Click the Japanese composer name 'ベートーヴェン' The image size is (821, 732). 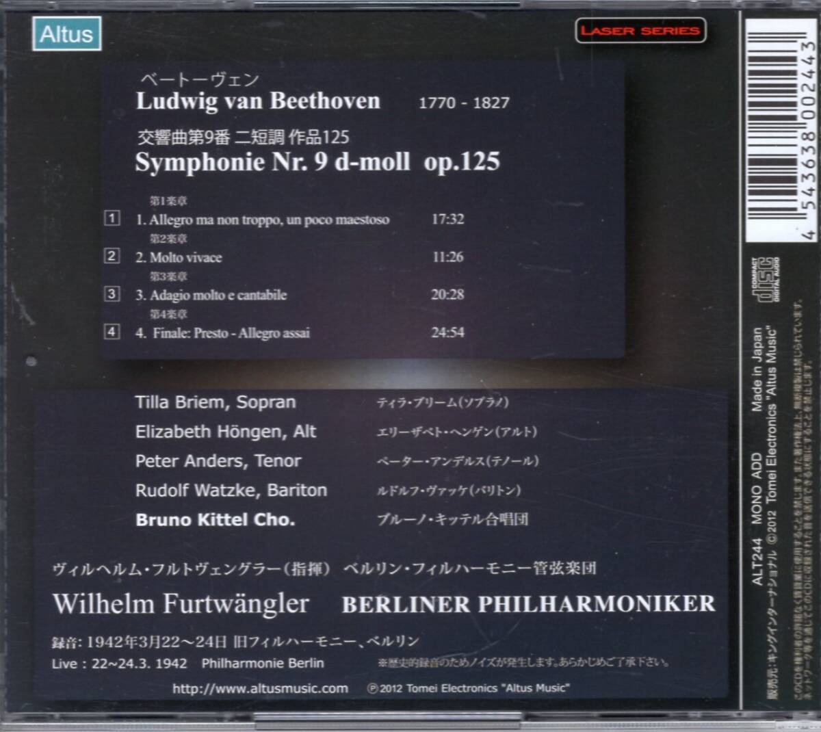198,79
